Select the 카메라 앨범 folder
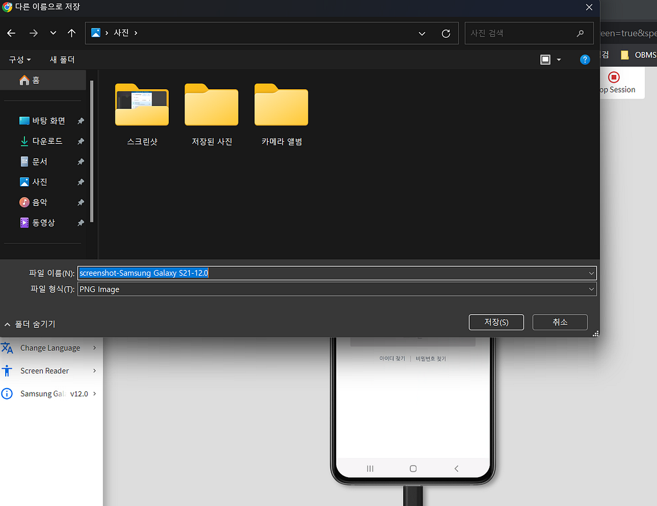 click(x=282, y=114)
